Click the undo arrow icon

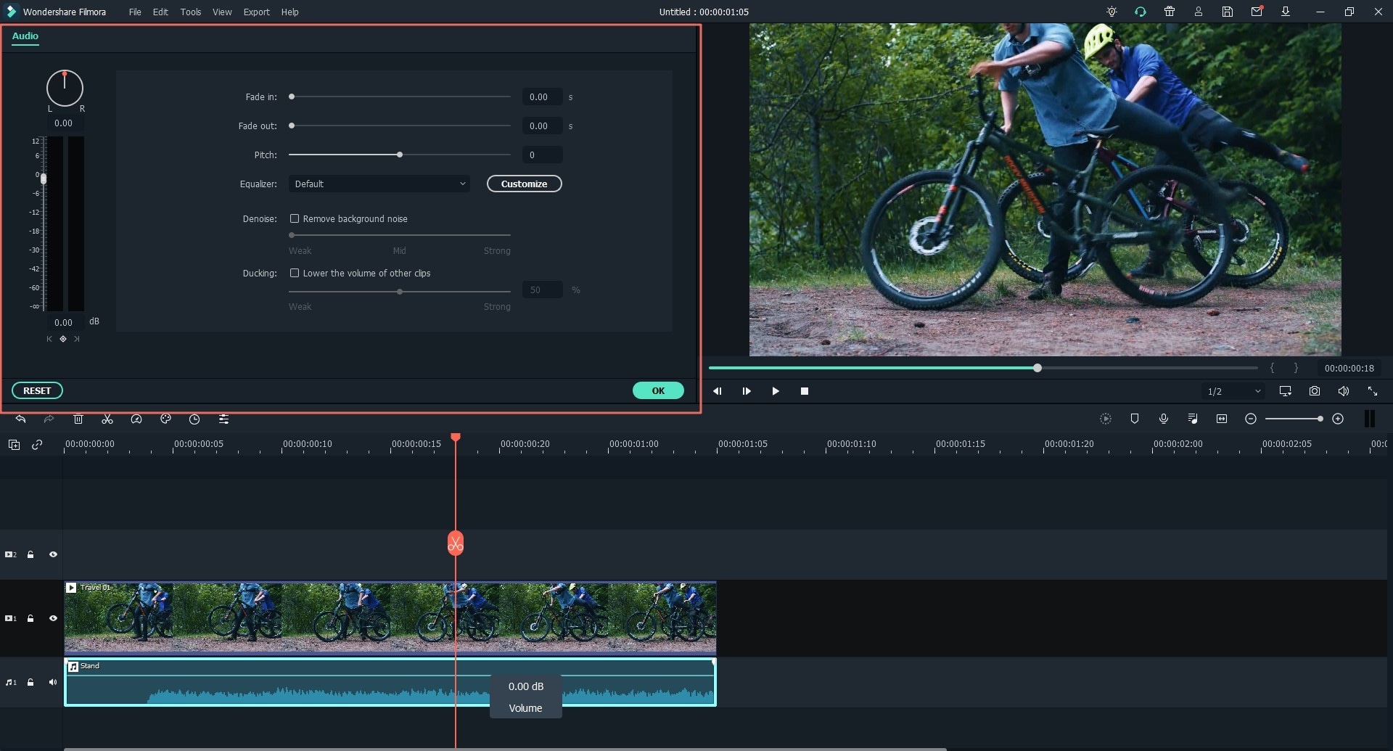(x=20, y=419)
